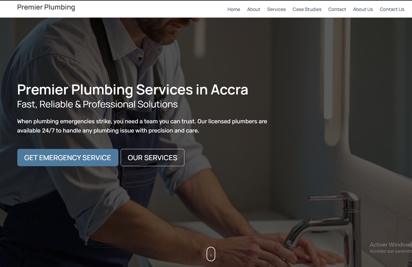Select Case Studies in the navigation bar
The width and height of the screenshot is (412, 267).
pyautogui.click(x=307, y=9)
